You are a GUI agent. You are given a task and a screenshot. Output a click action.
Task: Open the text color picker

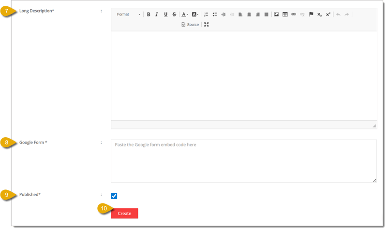point(185,14)
